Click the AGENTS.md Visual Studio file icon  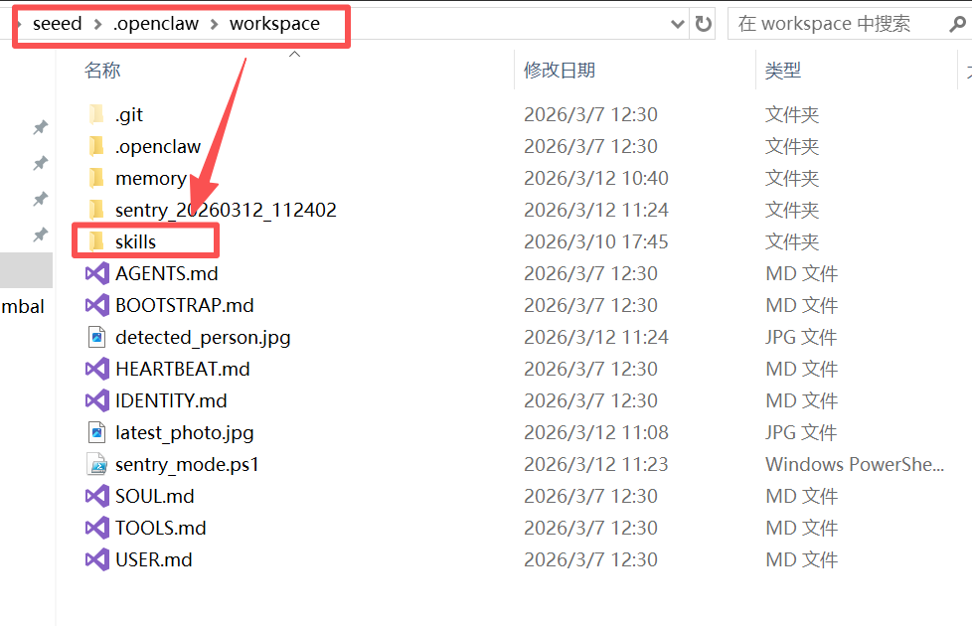coord(96,273)
